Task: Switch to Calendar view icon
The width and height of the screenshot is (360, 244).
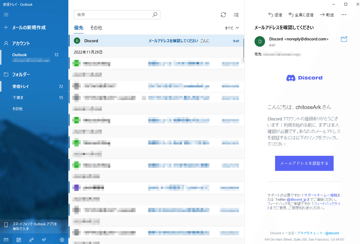Action: 19,239
